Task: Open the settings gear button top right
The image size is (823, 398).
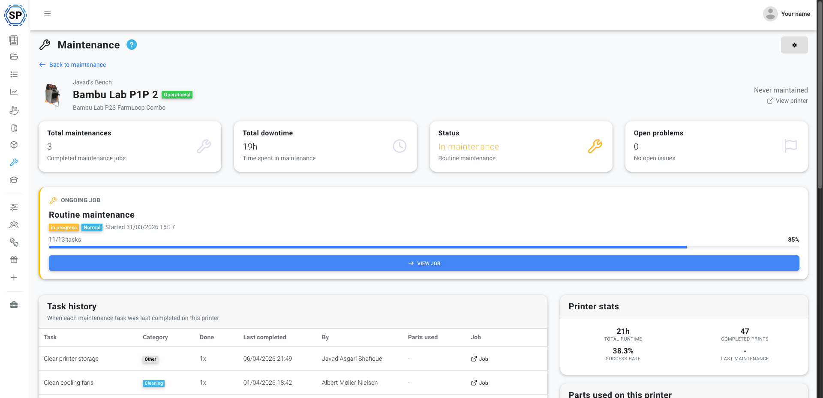Action: 794,45
